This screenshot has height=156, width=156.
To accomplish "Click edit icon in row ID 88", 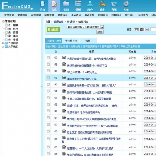I will [x=64, y=131].
